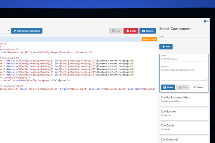This screenshot has height=143, width=215.
Task: Click the code line with @Config.Image.Class
Action: click(x=46, y=52)
